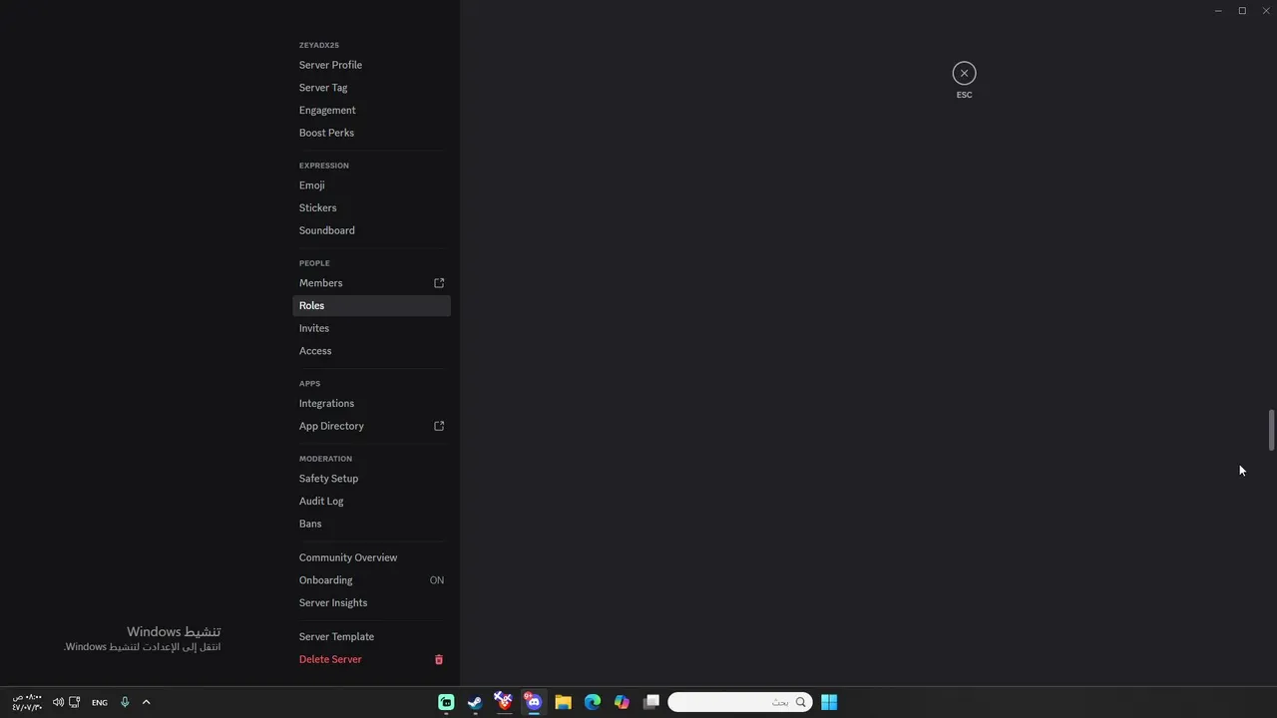This screenshot has width=1277, height=718.
Task: Click the Windows taskbar search box
Action: point(740,702)
